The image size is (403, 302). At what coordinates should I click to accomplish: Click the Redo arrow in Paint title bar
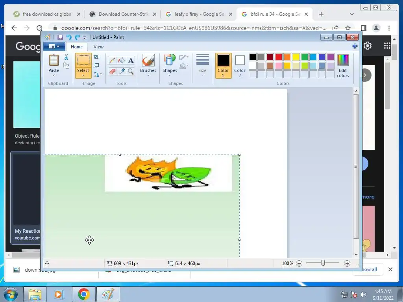(x=78, y=37)
